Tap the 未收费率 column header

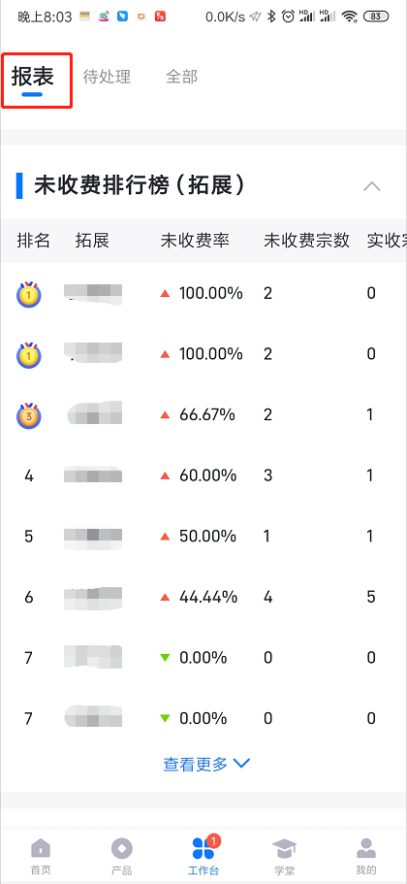click(195, 241)
